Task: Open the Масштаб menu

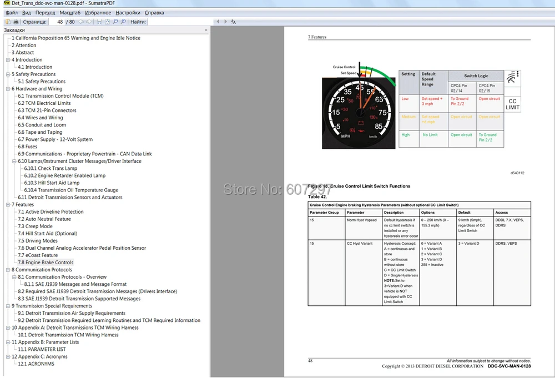Action: (x=70, y=12)
